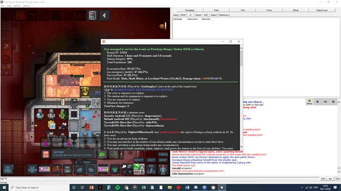Open chat settings gear icon

317,102
